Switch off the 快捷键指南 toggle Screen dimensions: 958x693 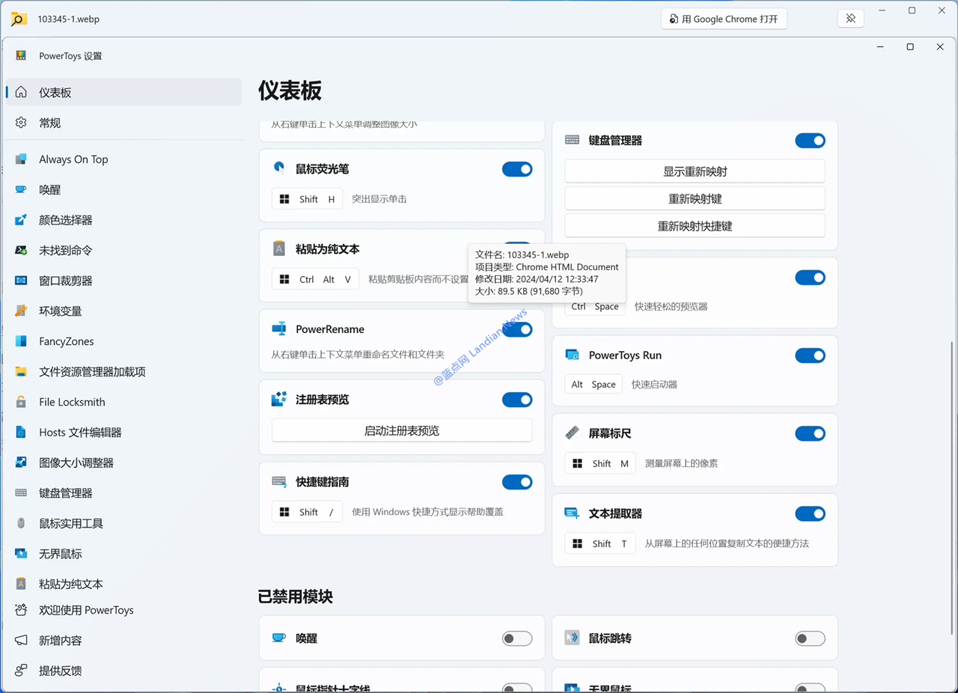pyautogui.click(x=517, y=482)
